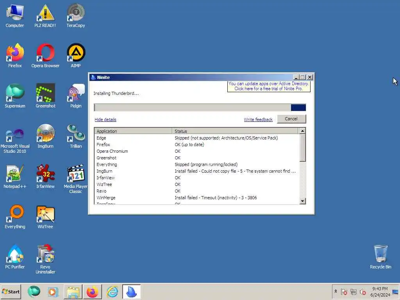Screen dimensions: 400x300
Task: Click the Application column header
Action: [133, 131]
